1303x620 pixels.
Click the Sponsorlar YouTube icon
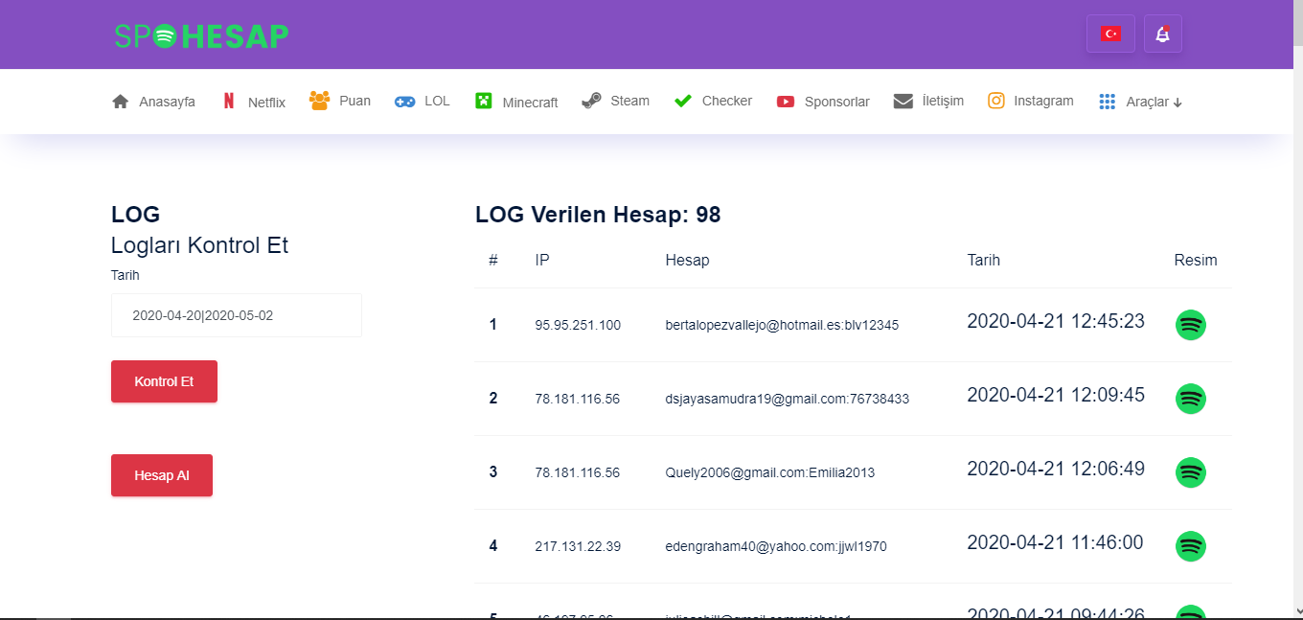click(x=786, y=102)
